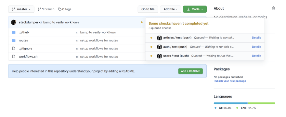This screenshot has width=286, height=117.
Task: Open the workflows.sh row commit message
Action: point(97,57)
